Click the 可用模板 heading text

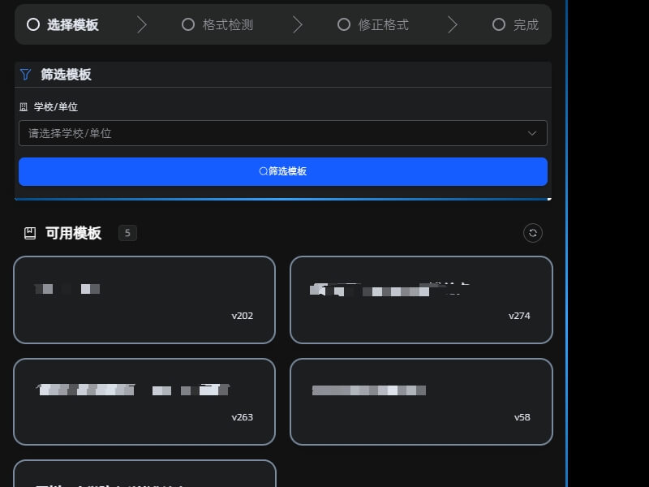pos(72,233)
